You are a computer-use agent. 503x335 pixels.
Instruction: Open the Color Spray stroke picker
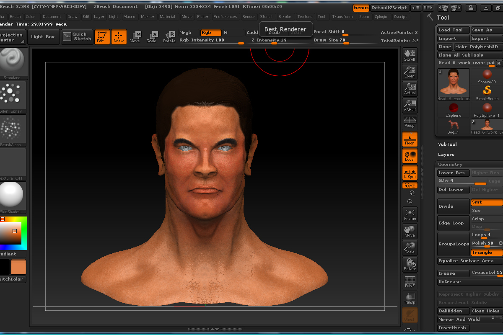(x=12, y=97)
